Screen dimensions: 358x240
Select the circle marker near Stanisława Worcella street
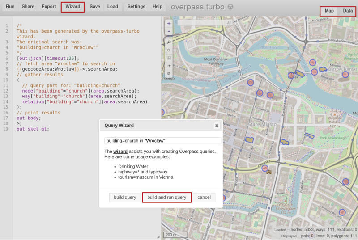pos(342,212)
